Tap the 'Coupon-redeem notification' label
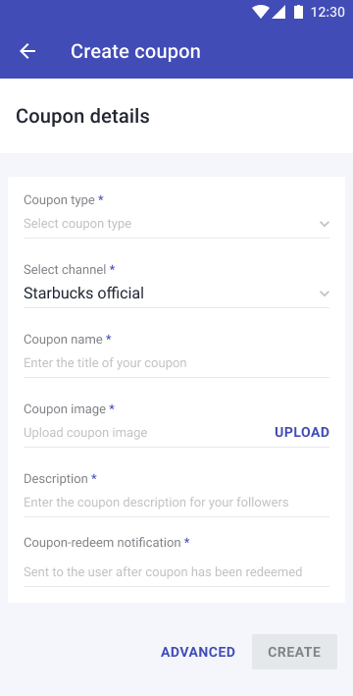 point(102,543)
